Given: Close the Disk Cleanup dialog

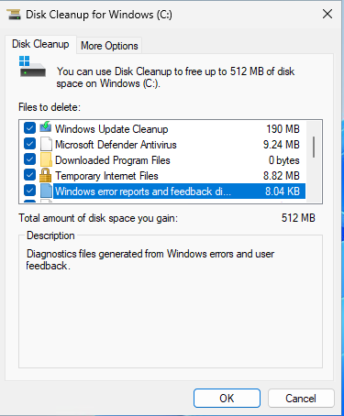Looking at the screenshot, I should pos(327,14).
